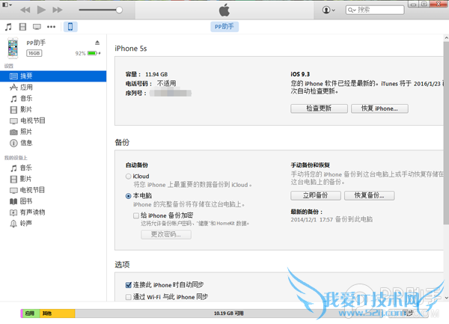Select the iCloud backup radio button
This screenshot has width=449, height=324.
pos(128,177)
